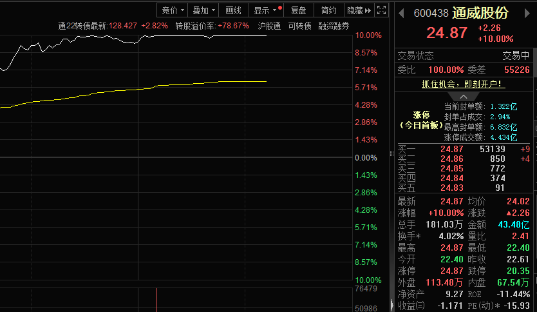
Task: Collapse the limit-up info panel with up chevron
Action: [464, 97]
